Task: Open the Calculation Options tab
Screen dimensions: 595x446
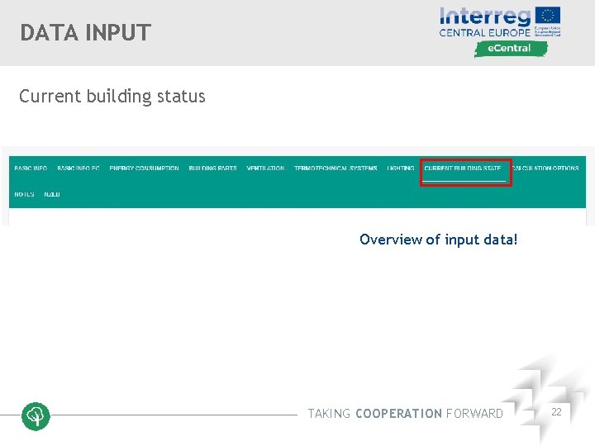Action: point(545,168)
